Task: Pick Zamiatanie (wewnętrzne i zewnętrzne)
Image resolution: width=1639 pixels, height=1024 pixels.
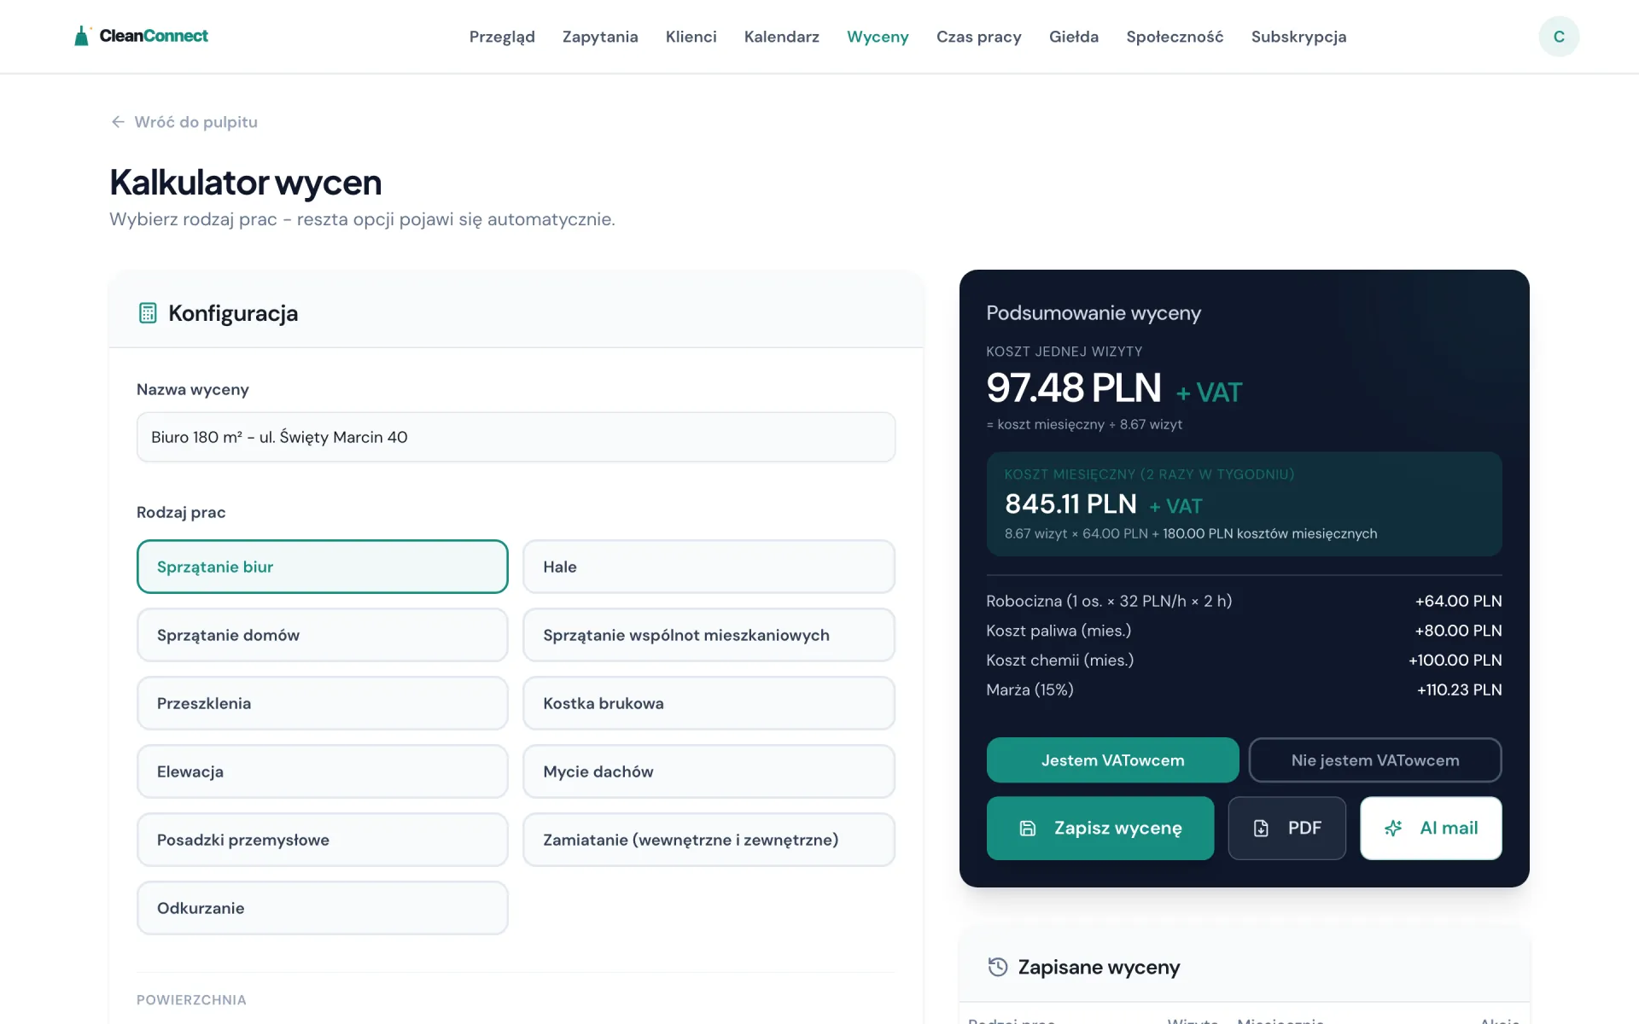Action: pyautogui.click(x=709, y=840)
